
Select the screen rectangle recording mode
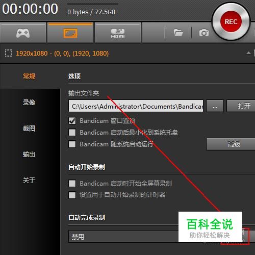[x=70, y=33]
